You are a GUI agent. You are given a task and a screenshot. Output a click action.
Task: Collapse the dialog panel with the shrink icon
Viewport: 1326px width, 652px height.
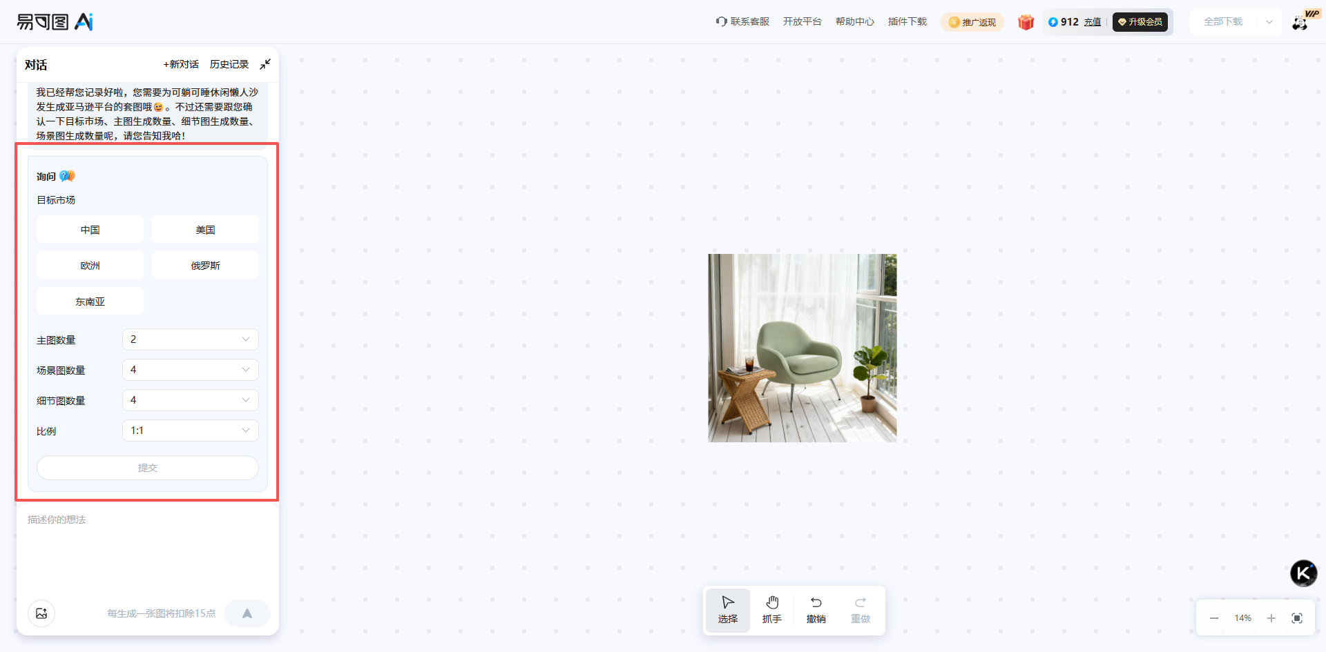(265, 64)
